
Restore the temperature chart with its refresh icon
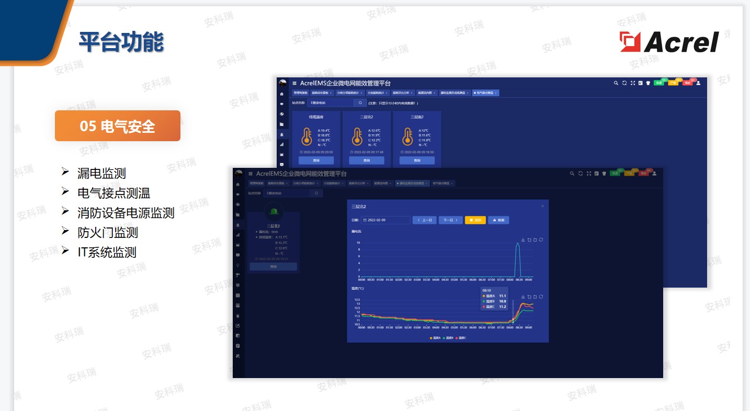[x=541, y=296]
